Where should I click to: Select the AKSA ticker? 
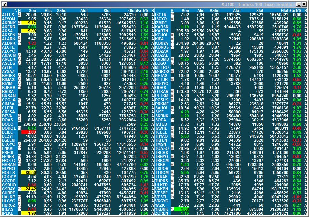7,31
